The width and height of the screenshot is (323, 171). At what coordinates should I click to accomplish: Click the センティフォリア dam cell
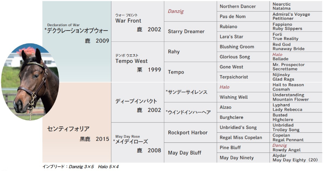(77, 123)
